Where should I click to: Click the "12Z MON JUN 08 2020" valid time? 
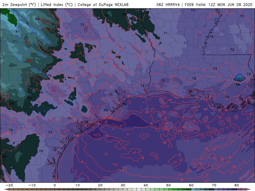click(230, 4)
